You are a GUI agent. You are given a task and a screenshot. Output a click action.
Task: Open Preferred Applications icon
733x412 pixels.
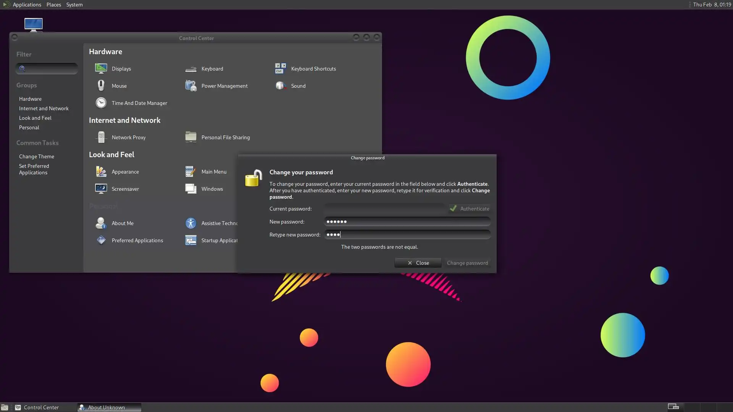(x=101, y=240)
